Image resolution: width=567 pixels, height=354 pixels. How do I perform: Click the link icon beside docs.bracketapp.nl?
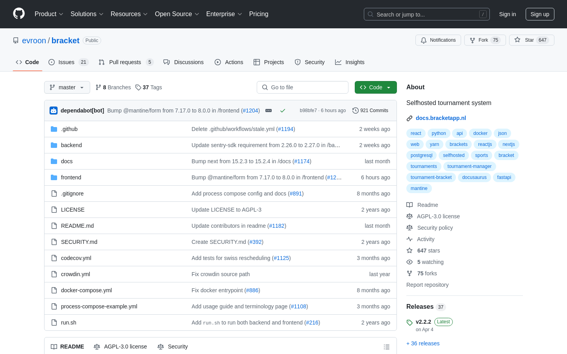coord(409,118)
